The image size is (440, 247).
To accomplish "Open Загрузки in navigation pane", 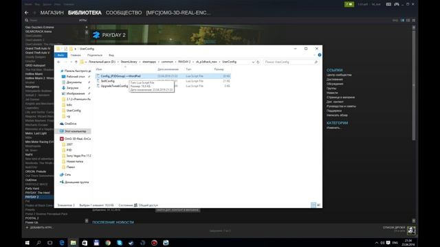I will click(x=72, y=88).
